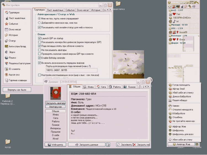Screen dimensions: 207x155
Task: Click the round status icon in contact list toolbar
Action: (x=170, y=6)
